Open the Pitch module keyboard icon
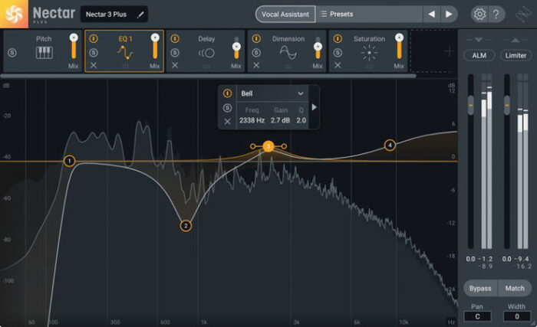The image size is (537, 327). [x=44, y=52]
